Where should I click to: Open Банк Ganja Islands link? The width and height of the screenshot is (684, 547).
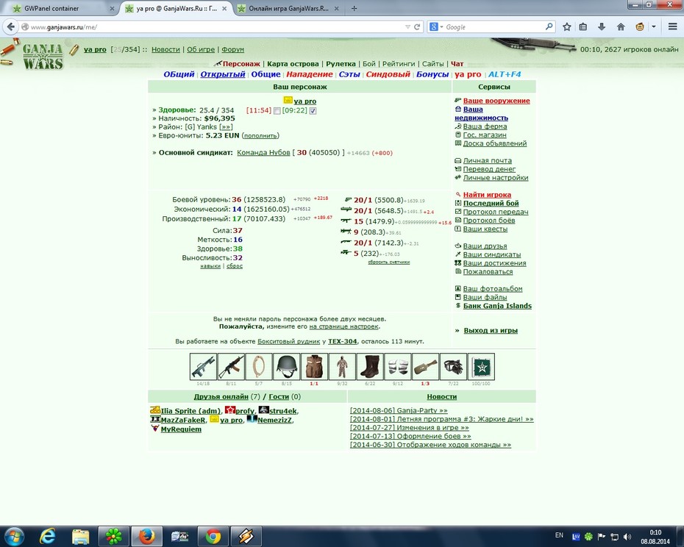point(497,306)
